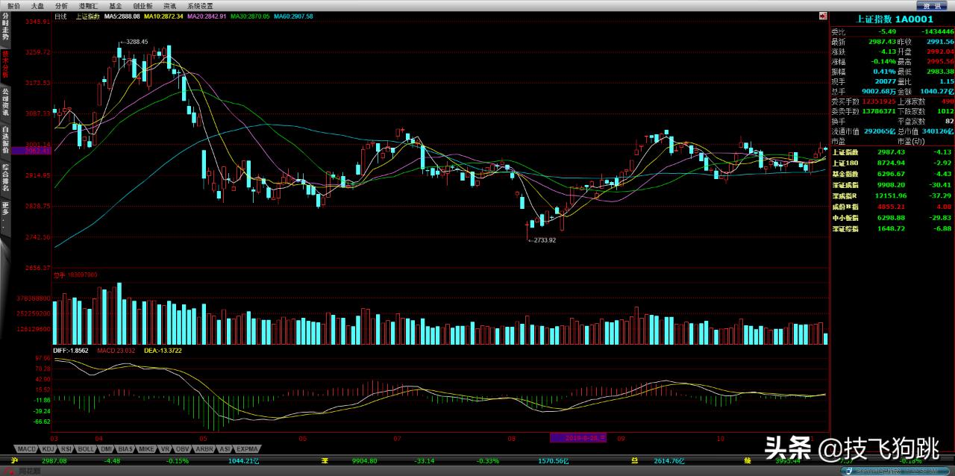This screenshot has height=476, width=955.
Task: Open the 综合排名 sidebar tab
Action: pos(5,178)
